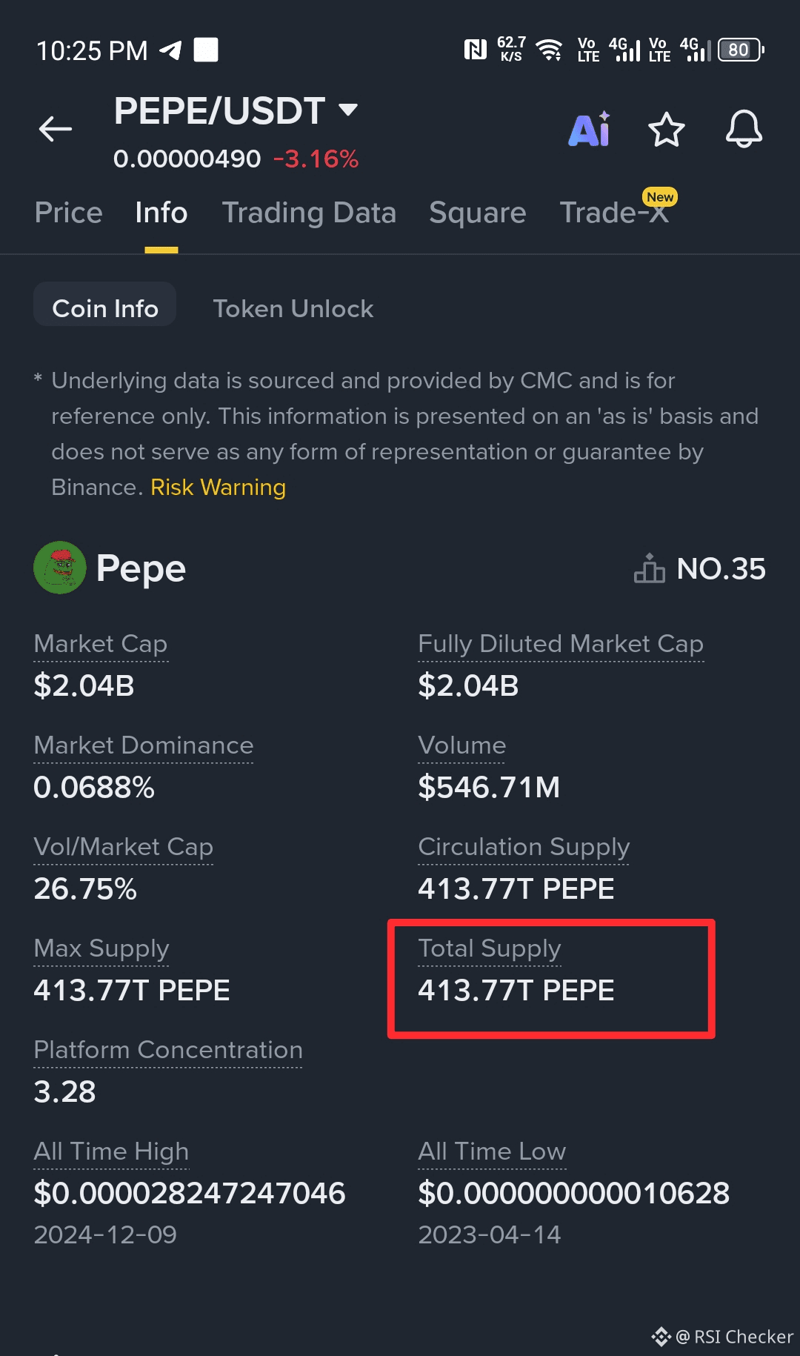This screenshot has height=1356, width=800.
Task: Tap the Market Cap label tooltip
Action: click(101, 644)
